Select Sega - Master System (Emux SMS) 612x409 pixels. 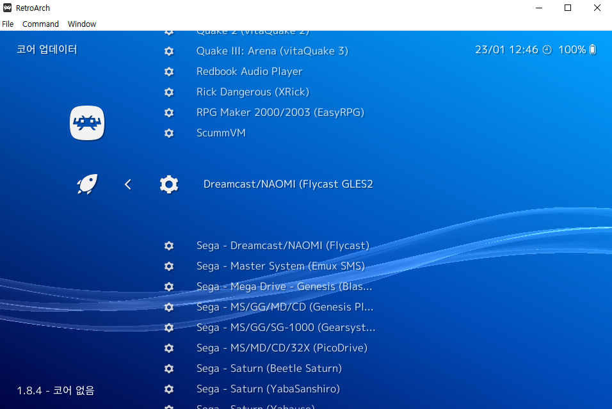[x=280, y=266]
